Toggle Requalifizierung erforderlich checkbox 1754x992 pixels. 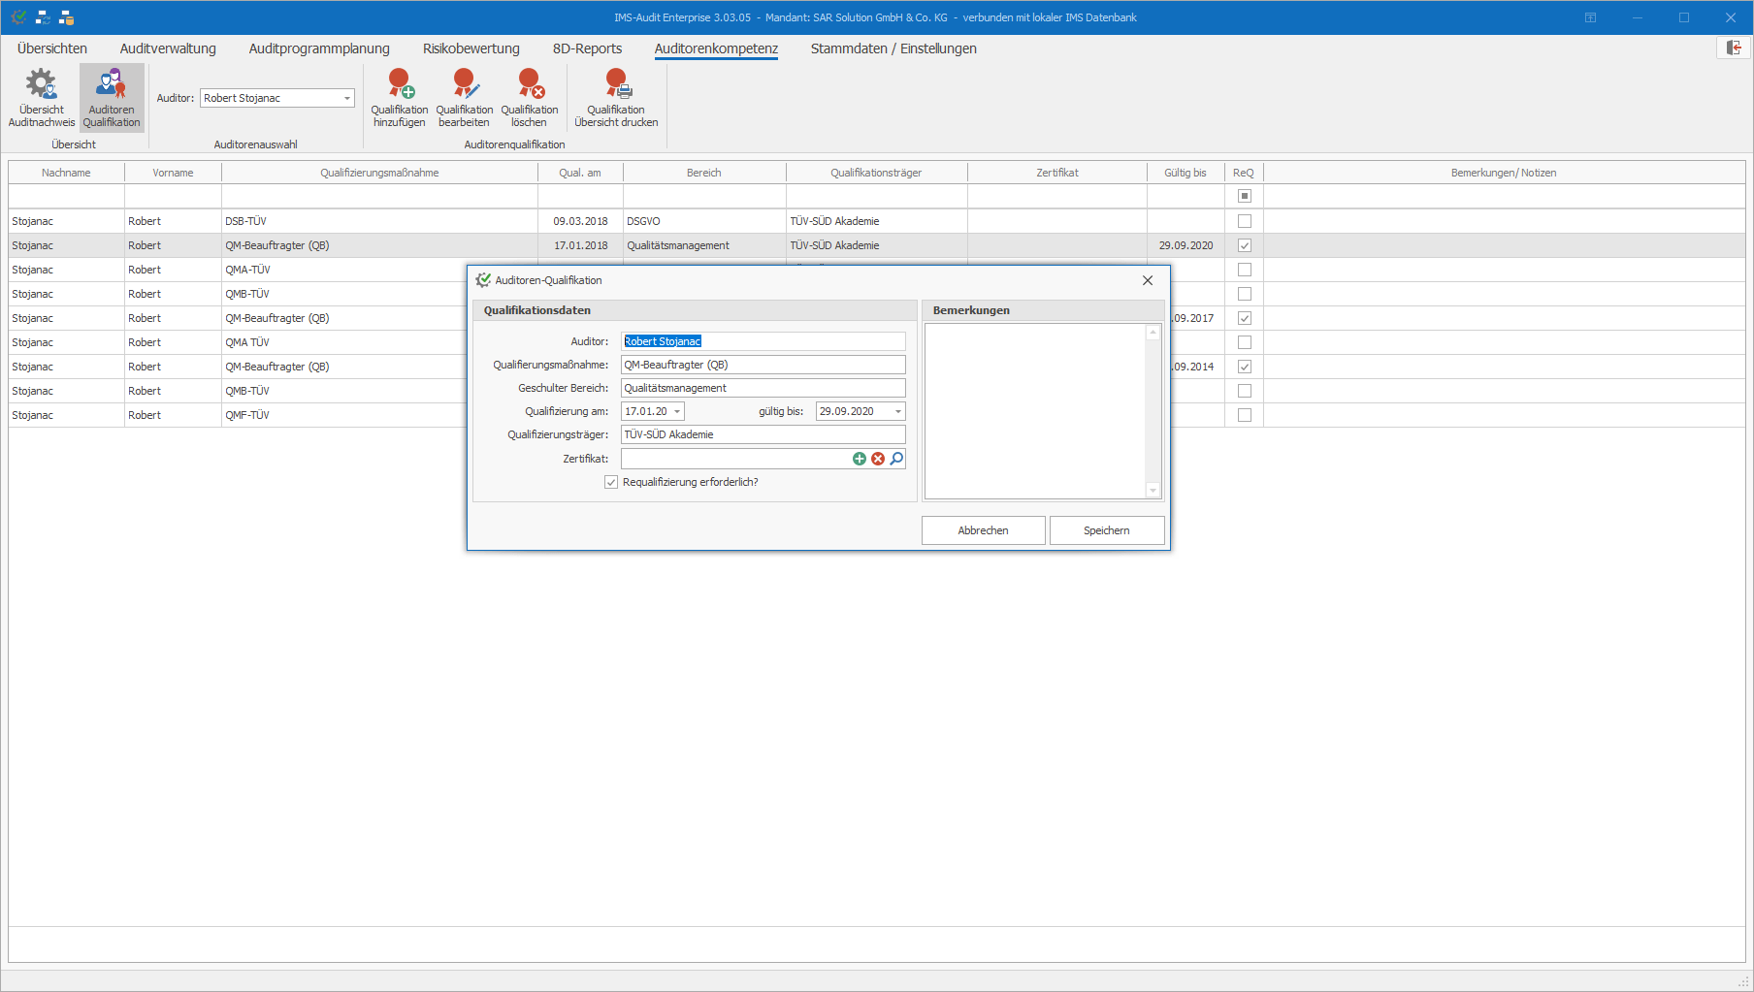point(611,482)
